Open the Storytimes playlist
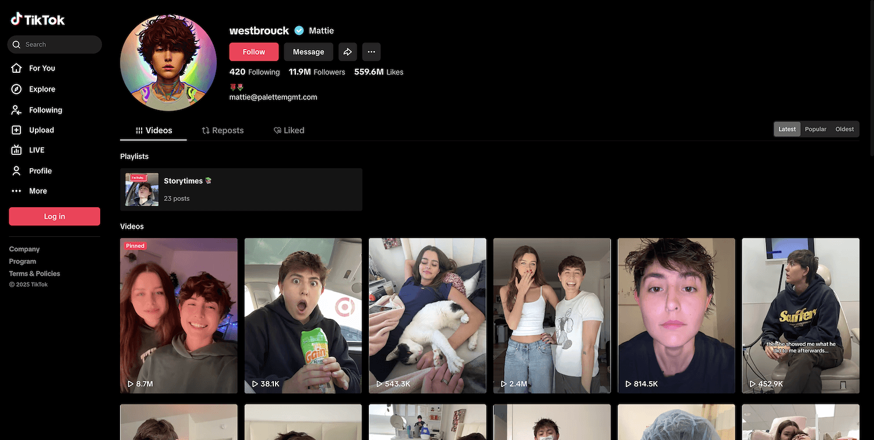The height and width of the screenshot is (440, 874). coord(241,189)
